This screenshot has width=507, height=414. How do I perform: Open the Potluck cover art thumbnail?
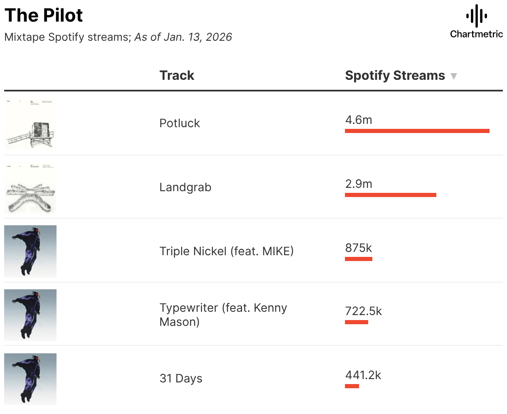[x=30, y=123]
